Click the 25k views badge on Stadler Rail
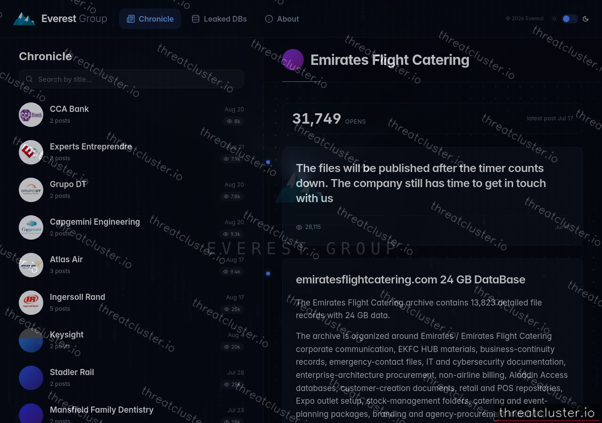This screenshot has height=423, width=602. (232, 384)
